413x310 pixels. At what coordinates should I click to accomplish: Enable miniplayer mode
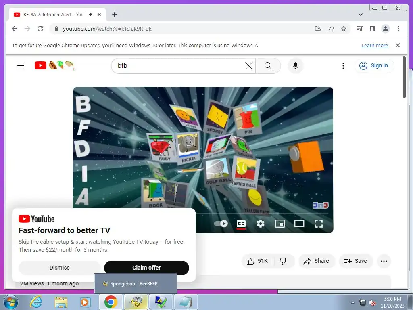point(280,224)
